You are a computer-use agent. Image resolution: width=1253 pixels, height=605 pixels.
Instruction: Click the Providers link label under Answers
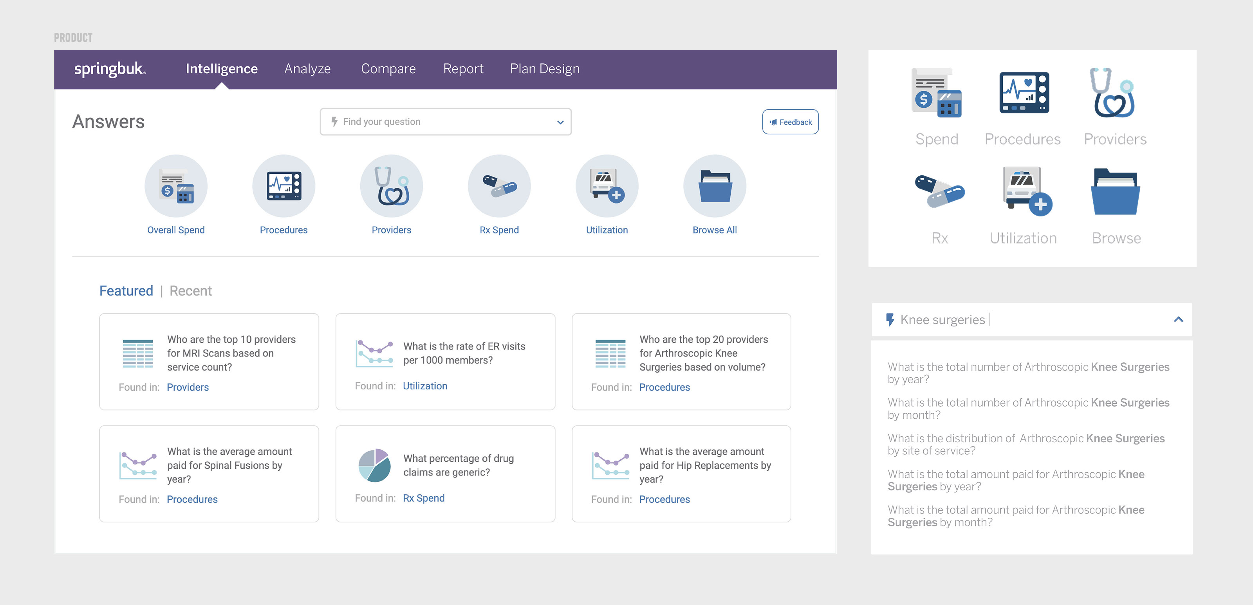pyautogui.click(x=392, y=230)
